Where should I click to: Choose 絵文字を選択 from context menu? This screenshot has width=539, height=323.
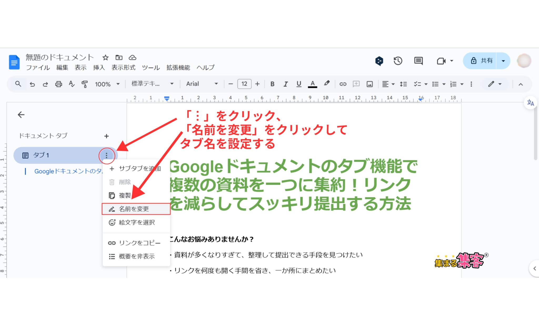(136, 222)
